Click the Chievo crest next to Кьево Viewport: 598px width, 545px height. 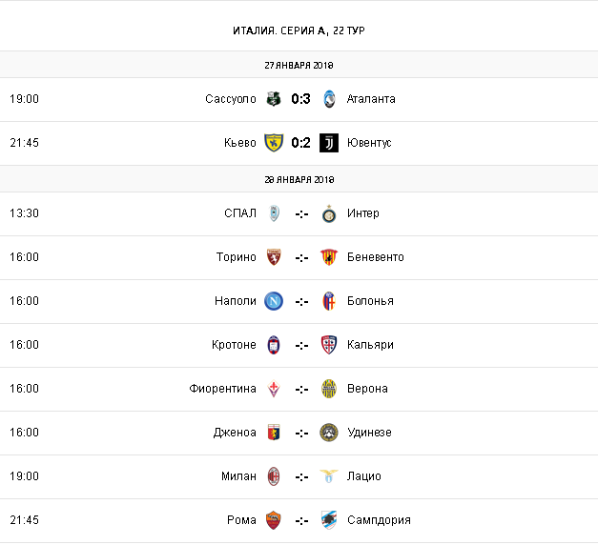274,143
